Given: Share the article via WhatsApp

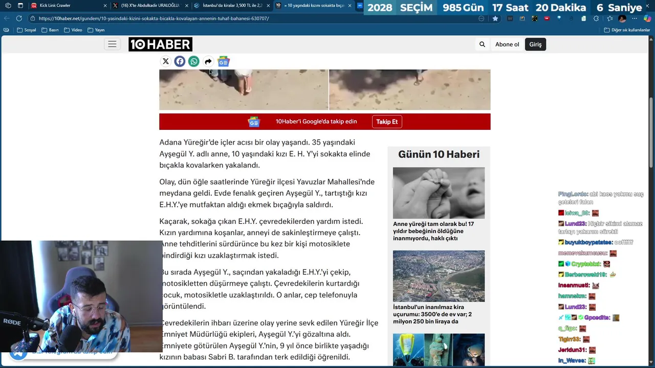Looking at the screenshot, I should [194, 61].
